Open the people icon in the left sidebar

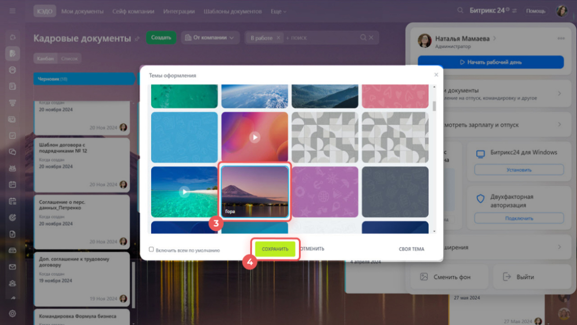point(13,283)
